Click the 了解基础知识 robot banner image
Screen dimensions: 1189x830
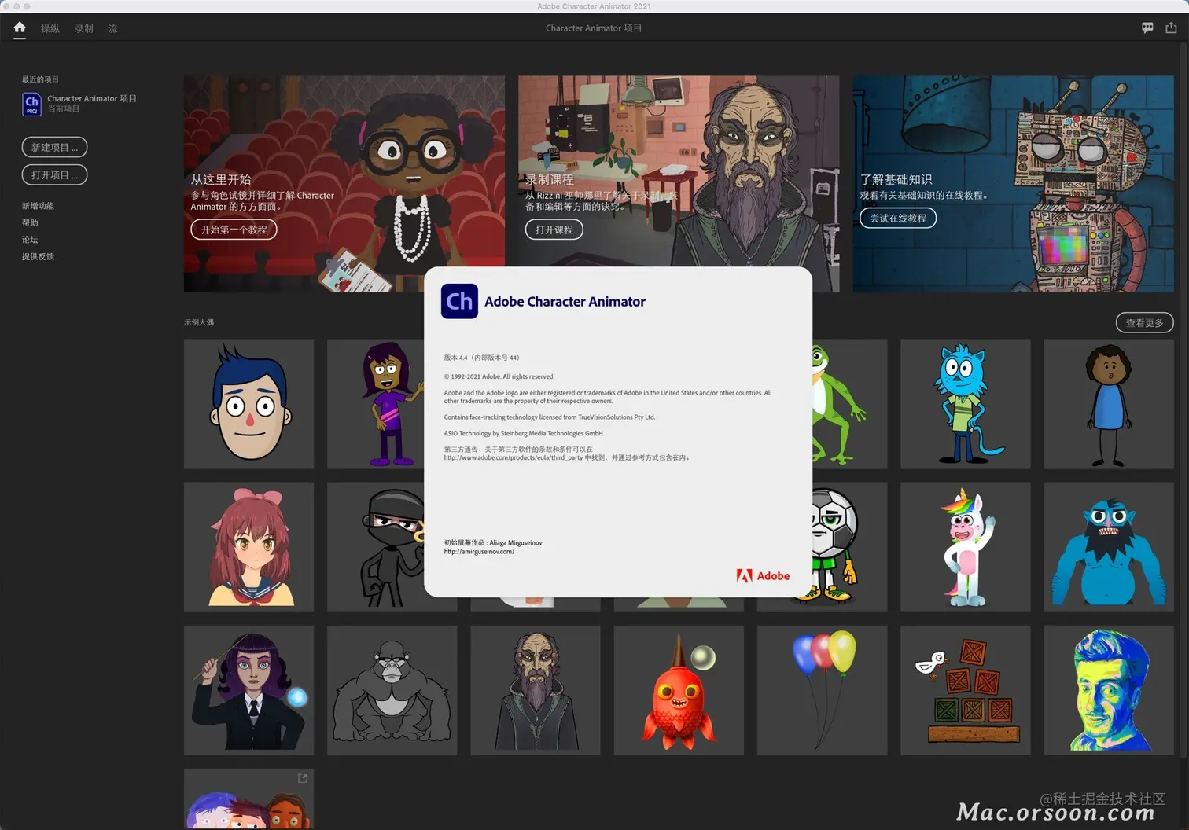click(1013, 184)
